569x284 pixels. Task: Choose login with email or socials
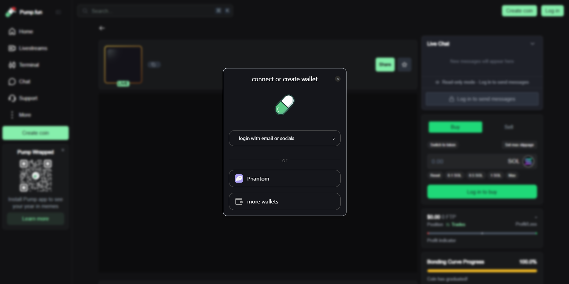click(x=285, y=138)
